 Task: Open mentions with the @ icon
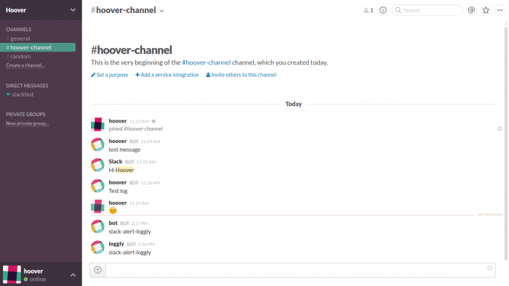pos(471,10)
